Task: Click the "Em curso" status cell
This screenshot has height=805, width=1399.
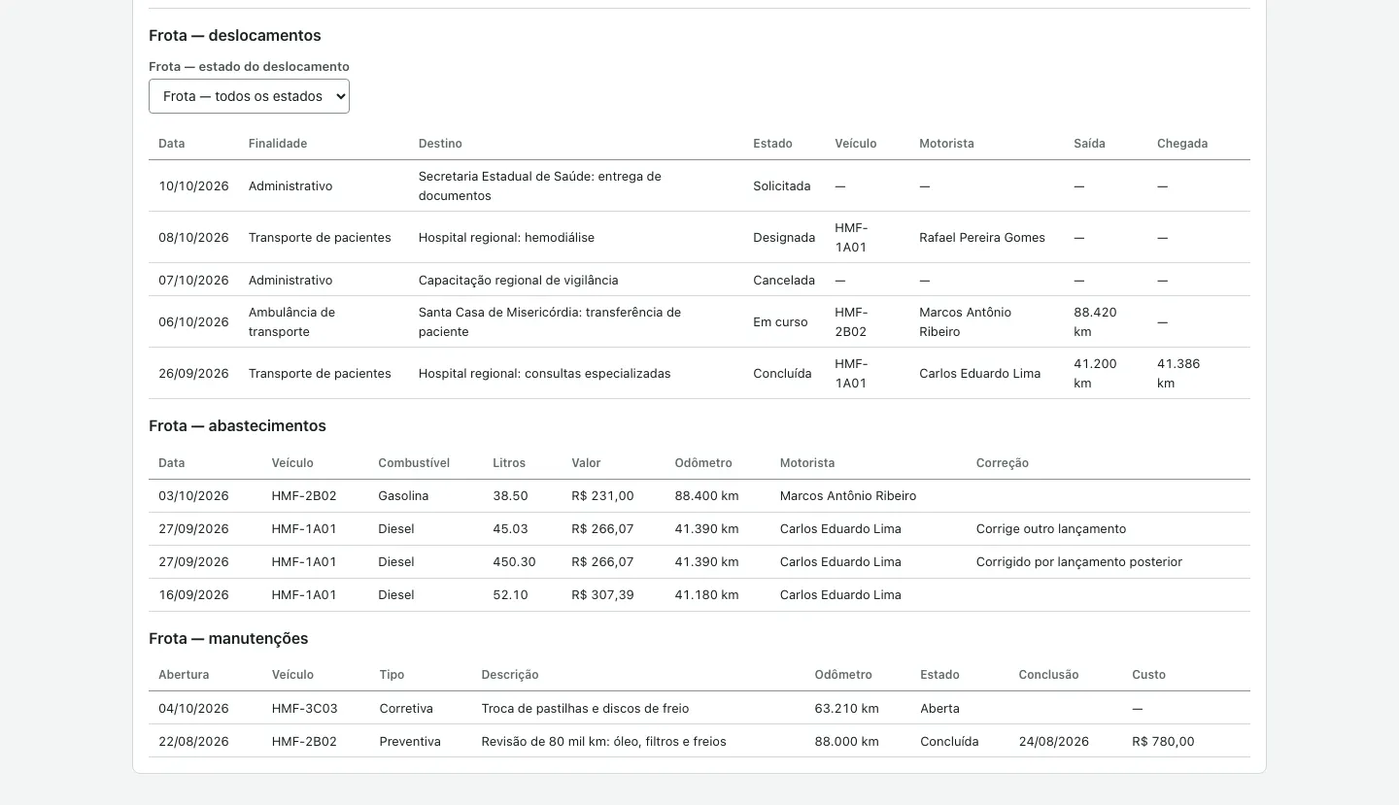Action: coord(780,322)
